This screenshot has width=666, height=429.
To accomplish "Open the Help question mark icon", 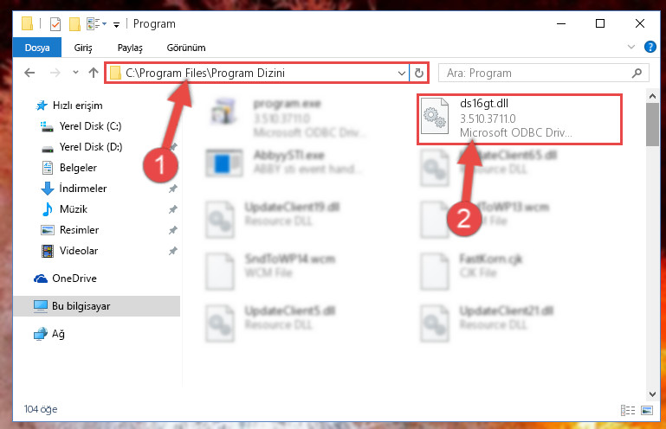I will click(650, 47).
